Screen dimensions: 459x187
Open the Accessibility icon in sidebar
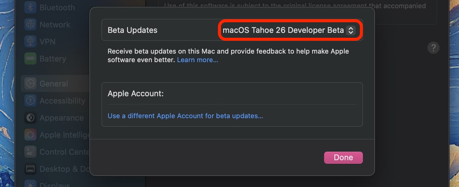pyautogui.click(x=30, y=101)
